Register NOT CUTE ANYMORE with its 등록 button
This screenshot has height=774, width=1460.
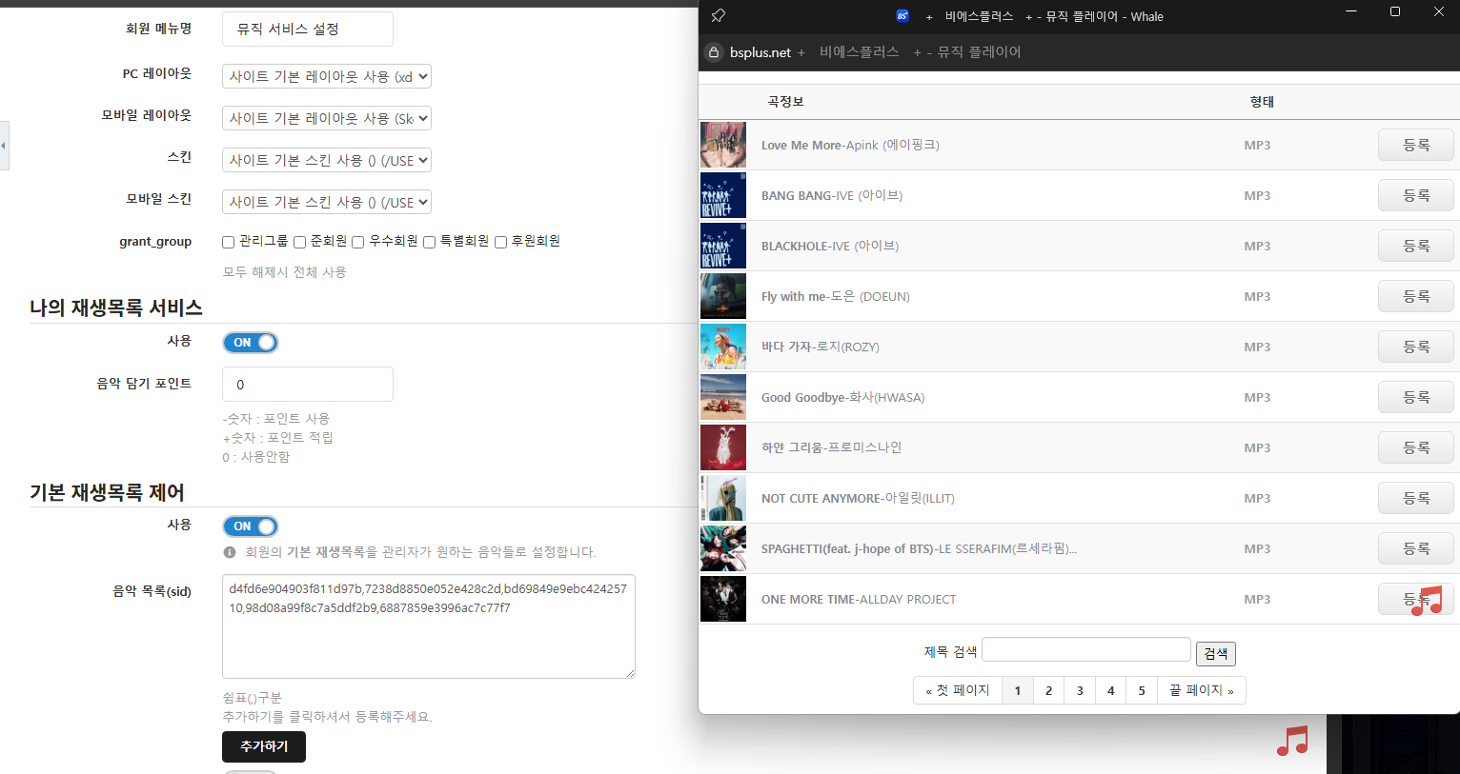coord(1416,498)
